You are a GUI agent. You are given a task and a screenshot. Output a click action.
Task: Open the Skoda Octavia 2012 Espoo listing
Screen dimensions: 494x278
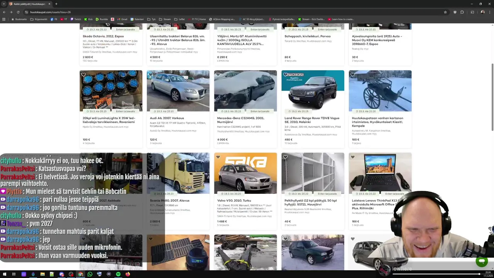[103, 36]
